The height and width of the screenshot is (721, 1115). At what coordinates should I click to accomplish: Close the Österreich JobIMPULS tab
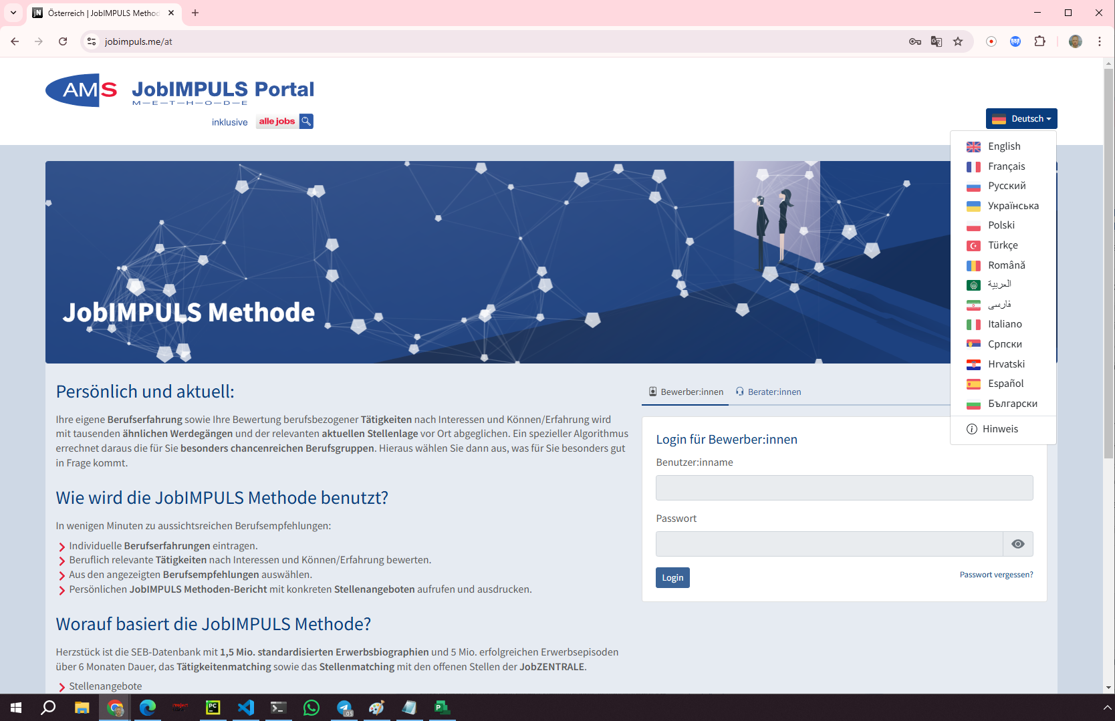click(171, 13)
